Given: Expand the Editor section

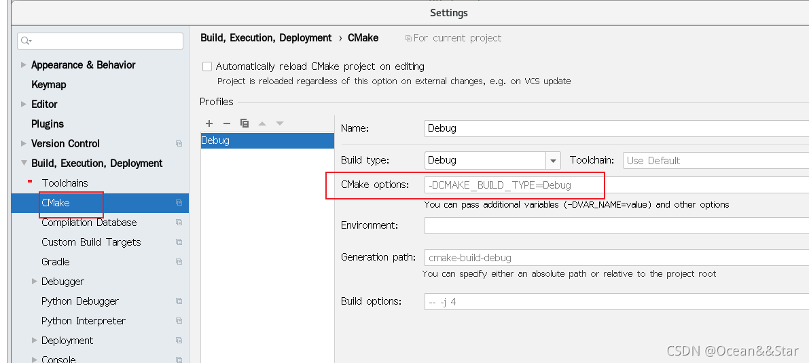Looking at the screenshot, I should 23,104.
